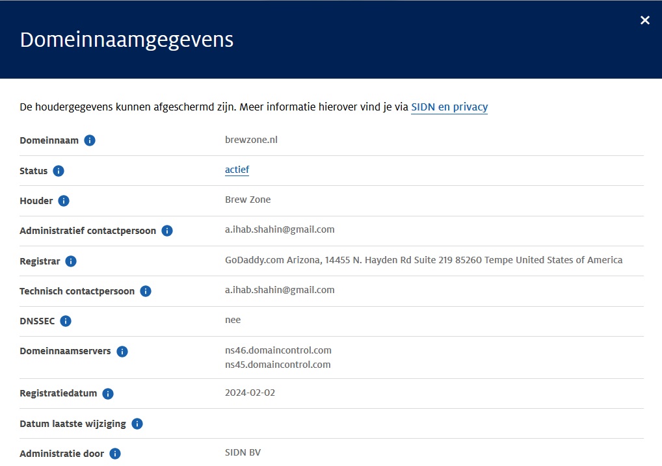
Task: Click the info icon next to Domeinnaam
Action: pos(90,140)
